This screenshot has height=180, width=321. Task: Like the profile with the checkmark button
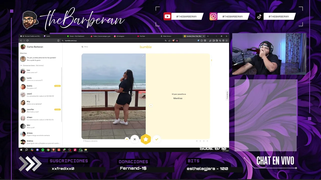pyautogui.click(x=157, y=139)
